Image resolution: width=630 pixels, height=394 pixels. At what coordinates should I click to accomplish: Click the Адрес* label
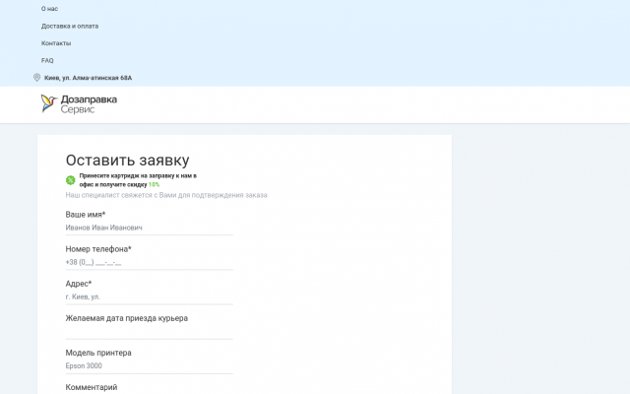tap(79, 284)
